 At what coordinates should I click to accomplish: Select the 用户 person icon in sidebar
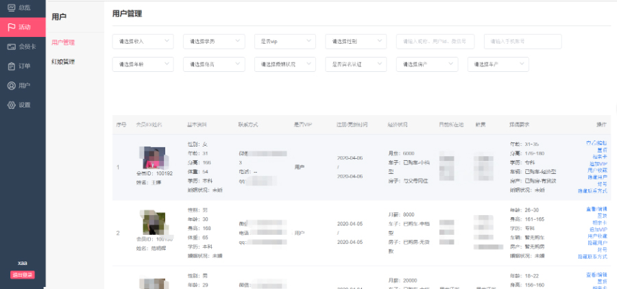pos(11,86)
